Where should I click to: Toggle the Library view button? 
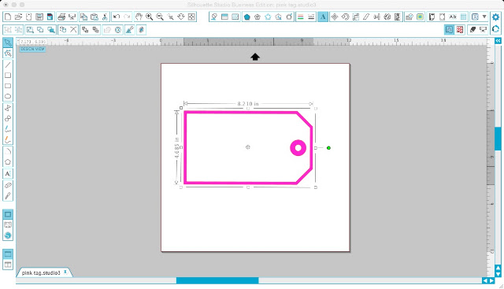[x=8, y=224]
